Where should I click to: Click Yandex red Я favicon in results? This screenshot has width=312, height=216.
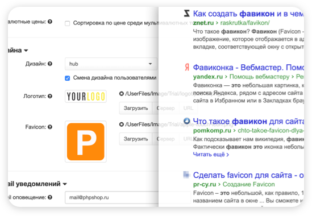click(x=187, y=68)
